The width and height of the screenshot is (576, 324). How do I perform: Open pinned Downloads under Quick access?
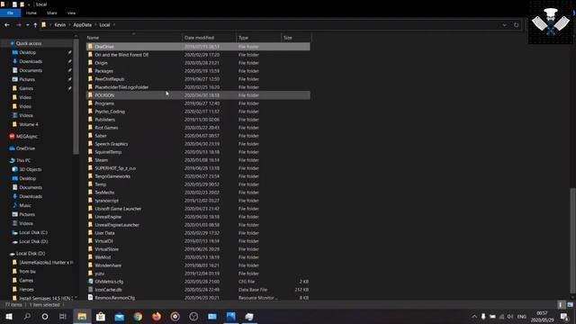(x=31, y=61)
